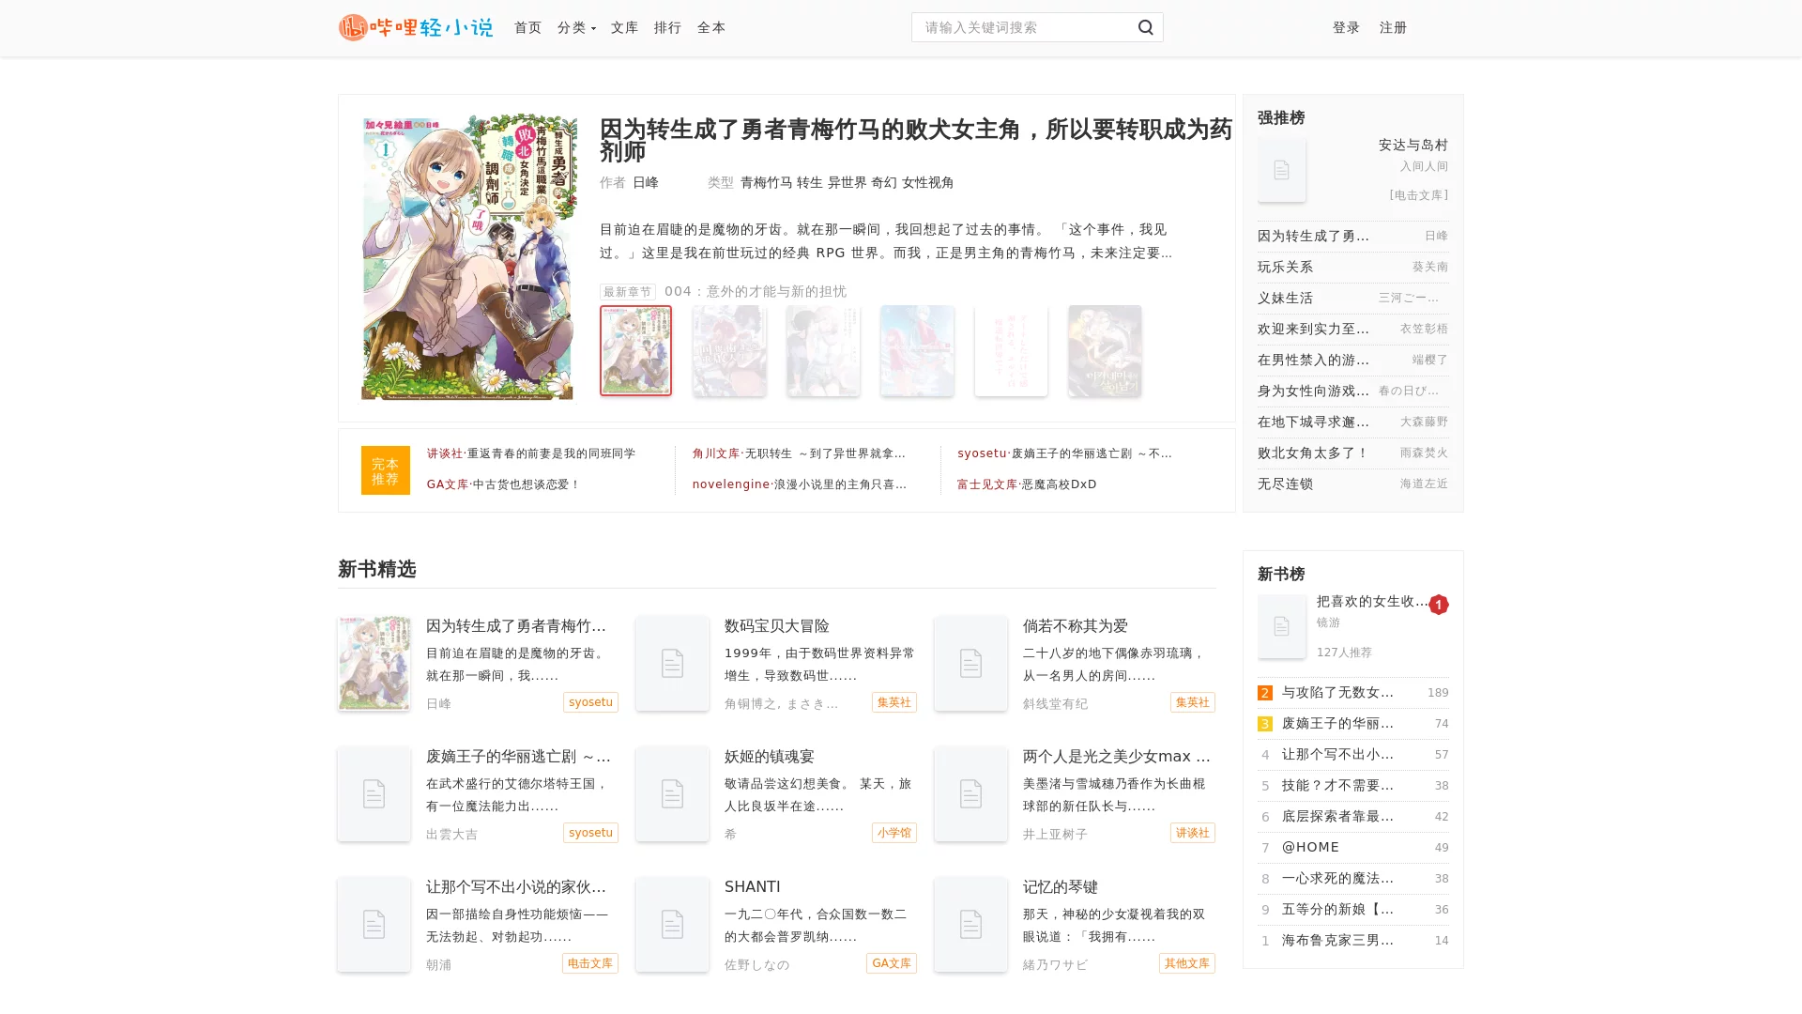Select the second carousel cover thumbnail
The width and height of the screenshot is (1802, 1014).
click(729, 350)
